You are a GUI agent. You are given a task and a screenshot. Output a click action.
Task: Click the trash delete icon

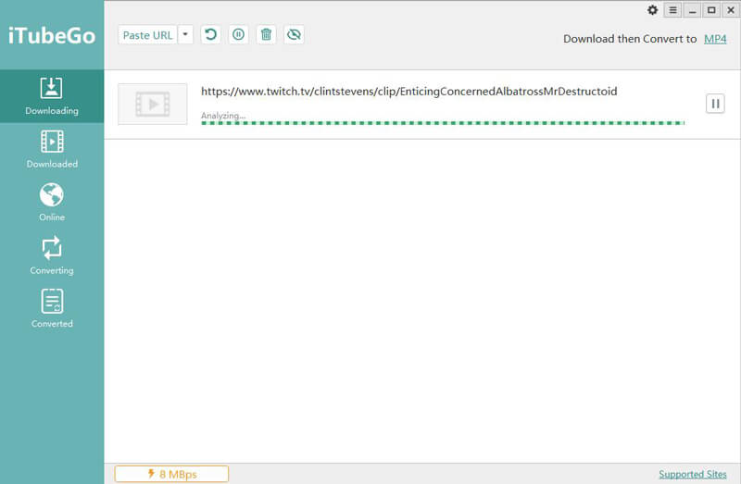(x=266, y=34)
